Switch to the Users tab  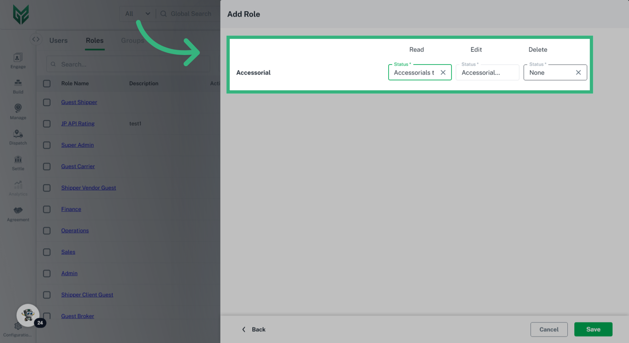point(58,40)
